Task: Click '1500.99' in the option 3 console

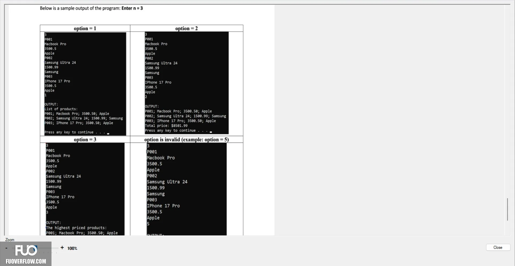Action: [x=54, y=181]
